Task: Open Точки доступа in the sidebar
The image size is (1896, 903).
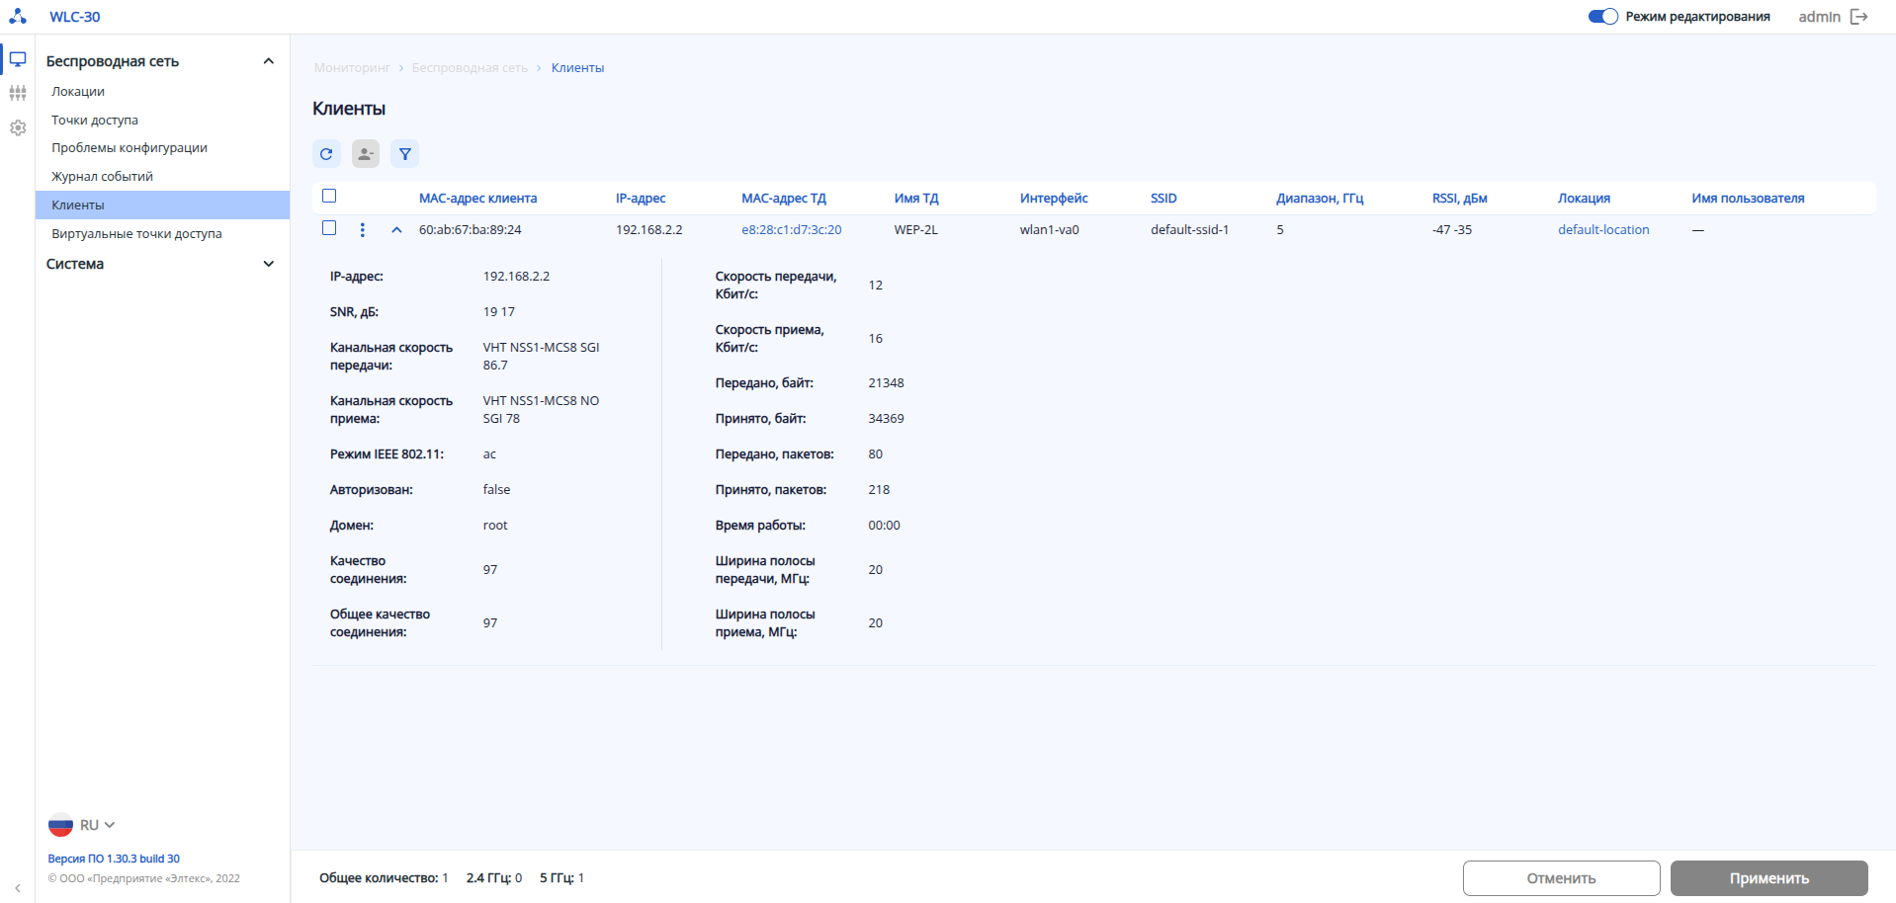Action: [95, 121]
